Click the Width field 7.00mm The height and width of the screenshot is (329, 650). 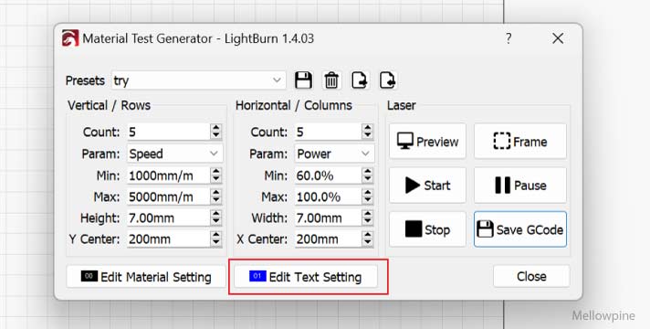coord(328,218)
